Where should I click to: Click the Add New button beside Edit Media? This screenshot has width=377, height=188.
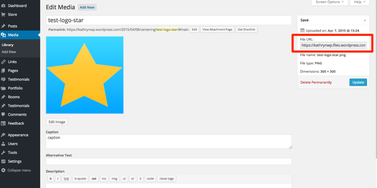pos(87,8)
